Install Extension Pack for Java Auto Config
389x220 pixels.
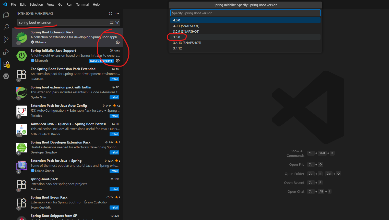click(114, 116)
